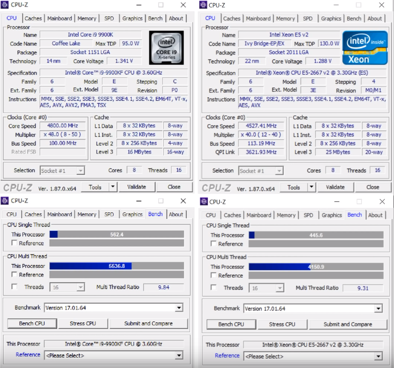This screenshot has height=368, width=394.
Task: Click the Xeon E5-2667 v2 Specification field
Action: point(312,72)
